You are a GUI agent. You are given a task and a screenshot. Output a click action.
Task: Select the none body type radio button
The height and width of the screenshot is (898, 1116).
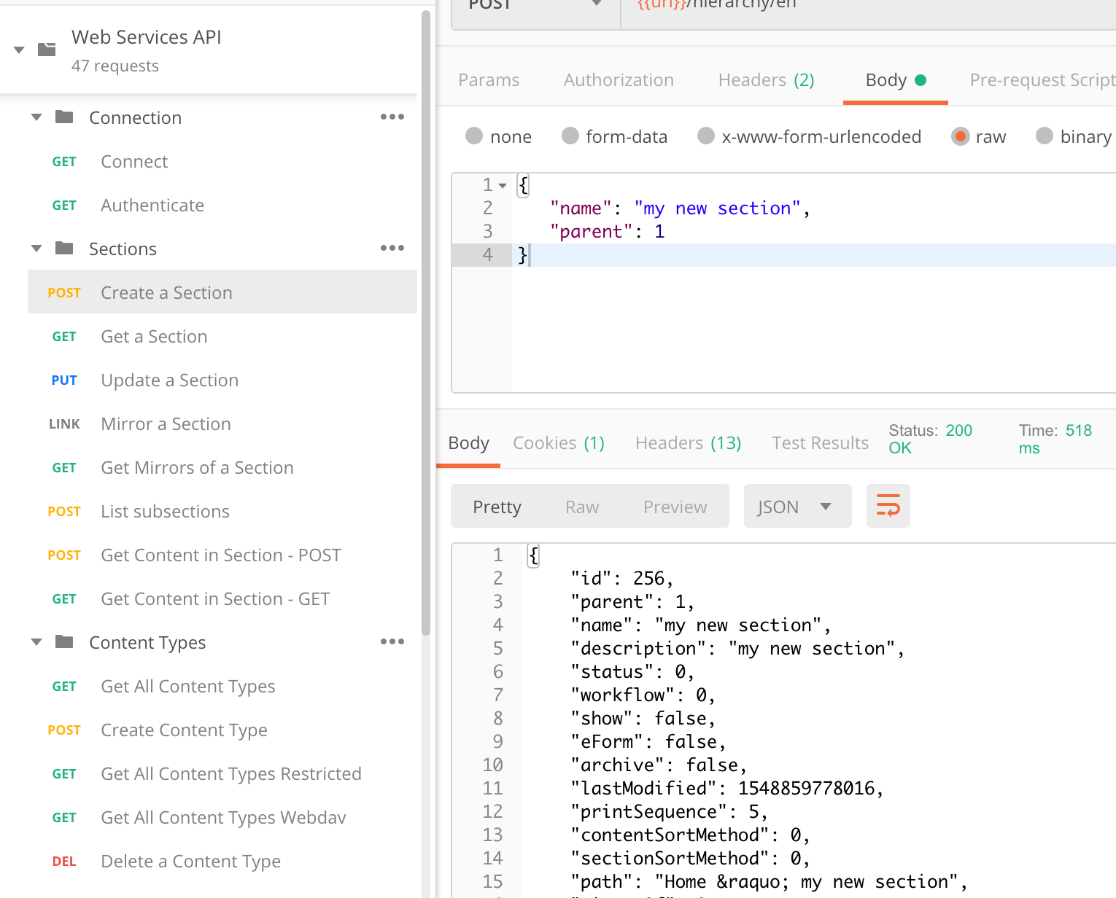474,136
